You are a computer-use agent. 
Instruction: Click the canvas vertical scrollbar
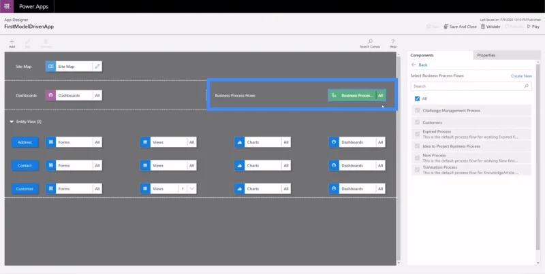coord(399,158)
